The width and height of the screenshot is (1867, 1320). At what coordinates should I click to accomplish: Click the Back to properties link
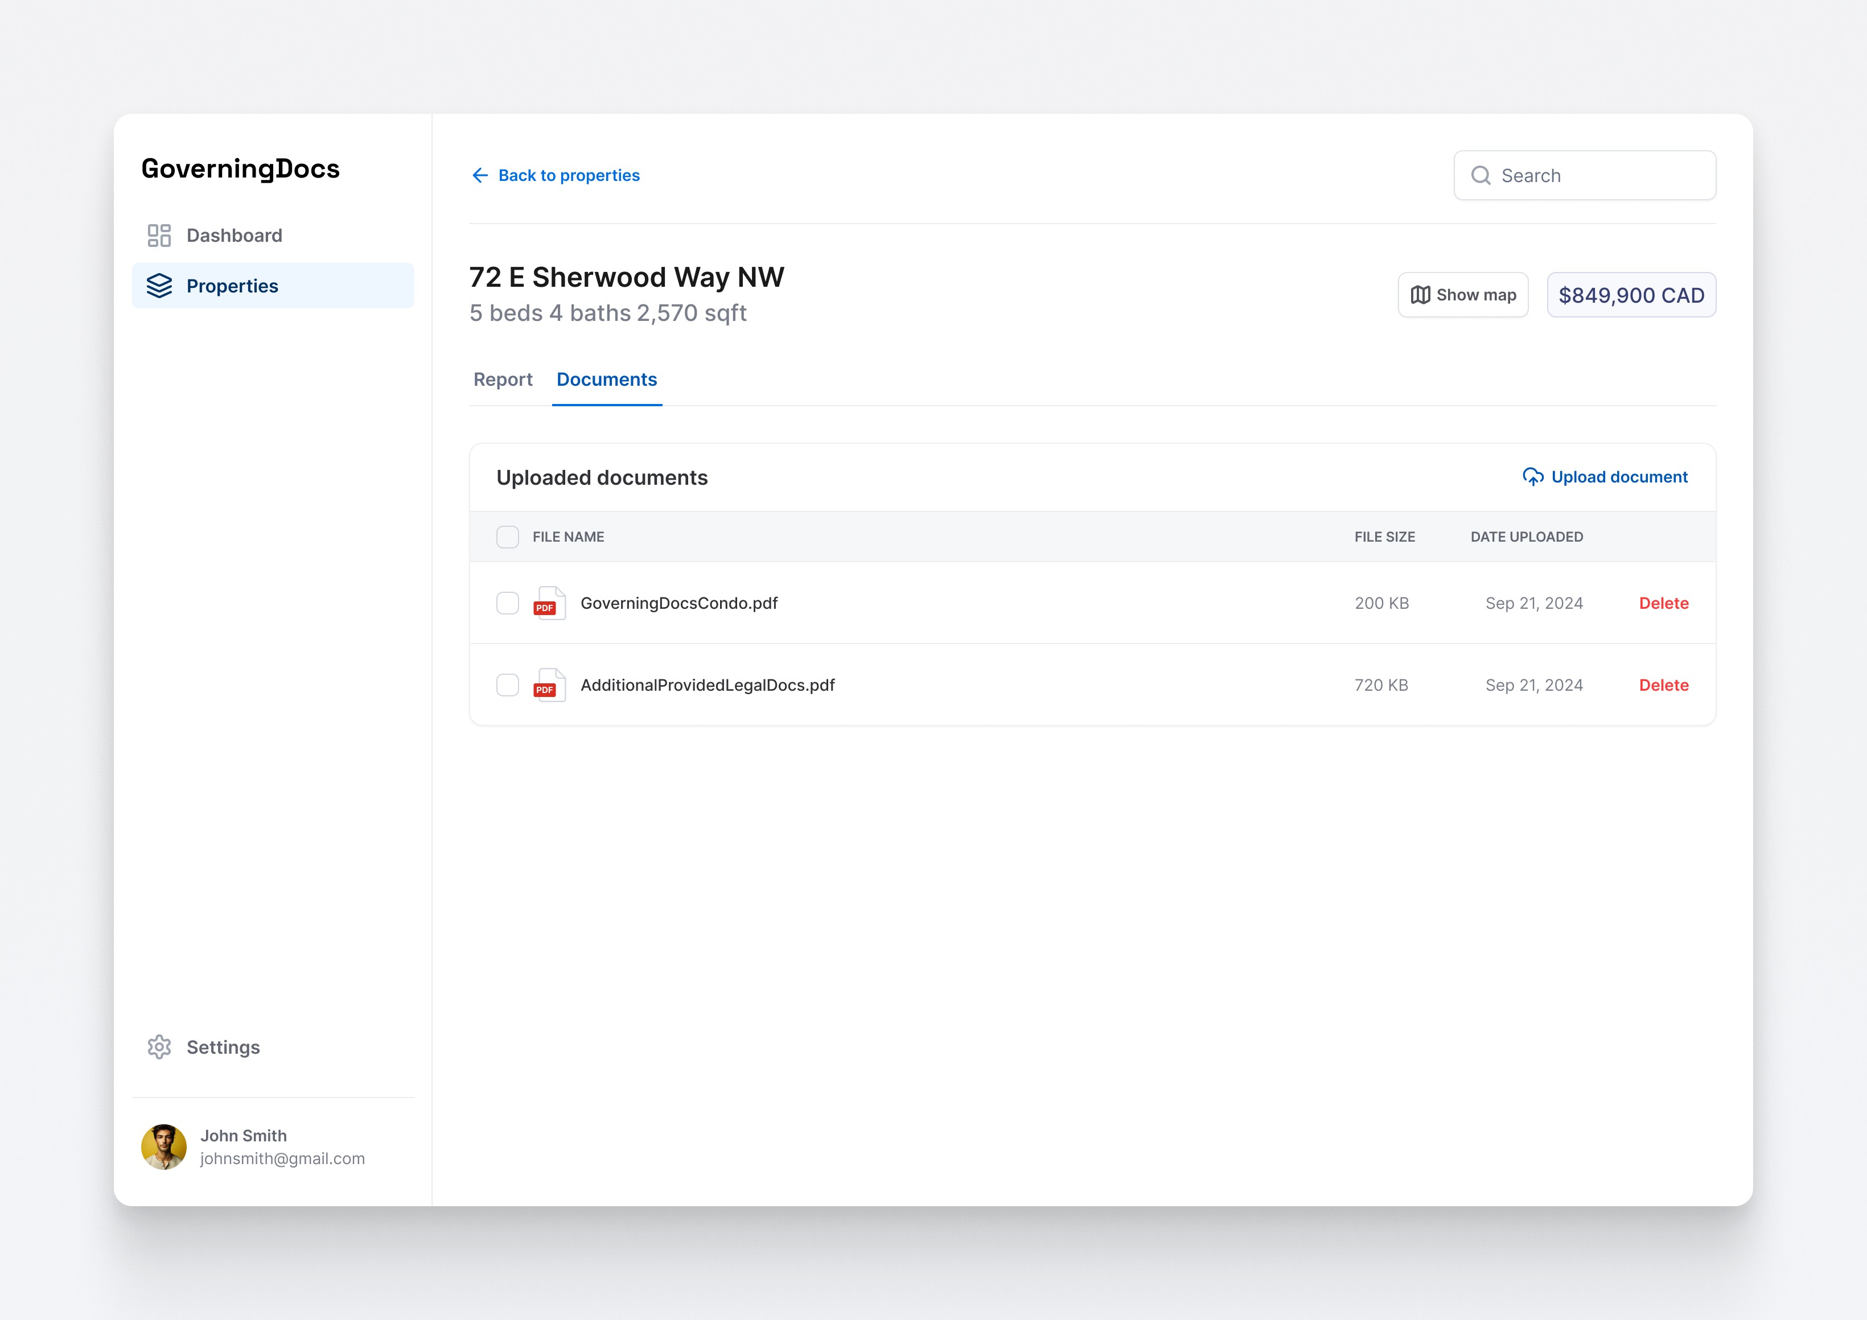point(569,176)
